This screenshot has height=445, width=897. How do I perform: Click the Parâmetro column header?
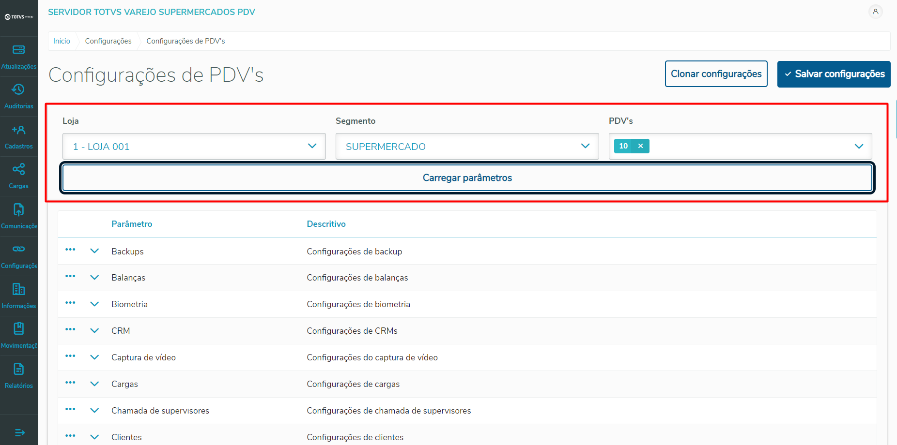(x=132, y=224)
